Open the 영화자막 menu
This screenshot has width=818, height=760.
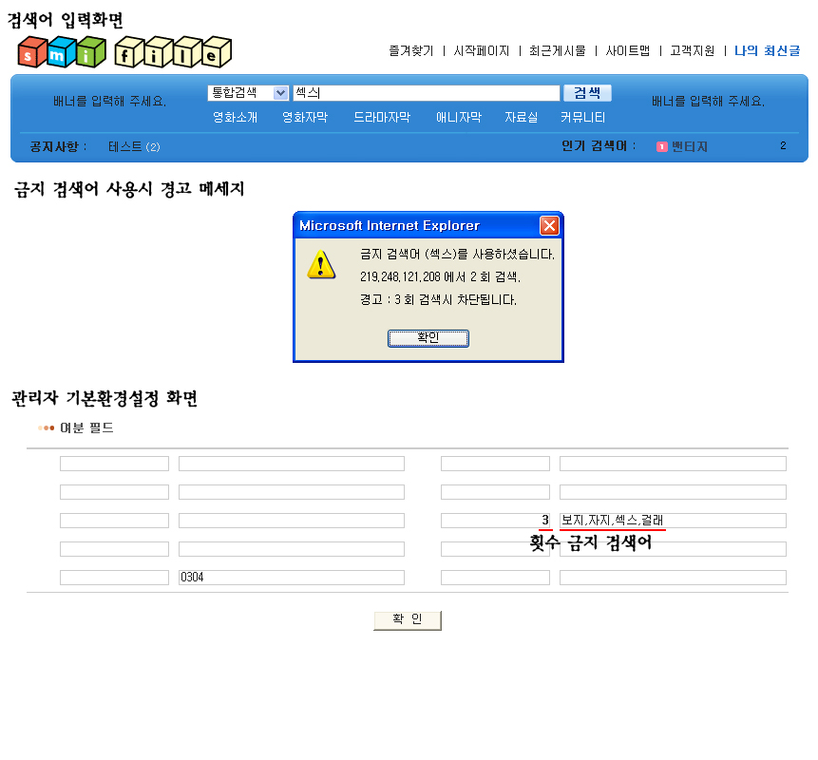click(x=305, y=118)
